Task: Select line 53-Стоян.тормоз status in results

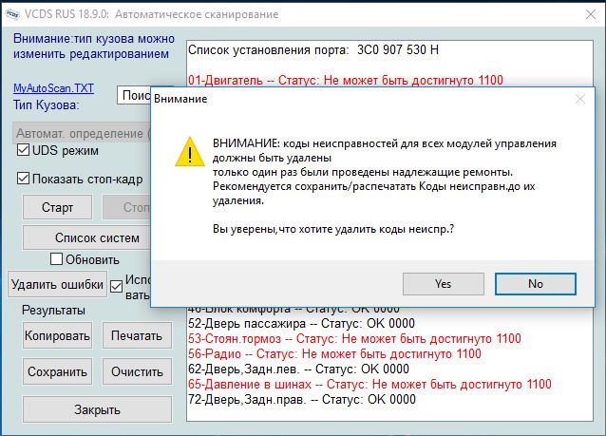Action: 354,338
